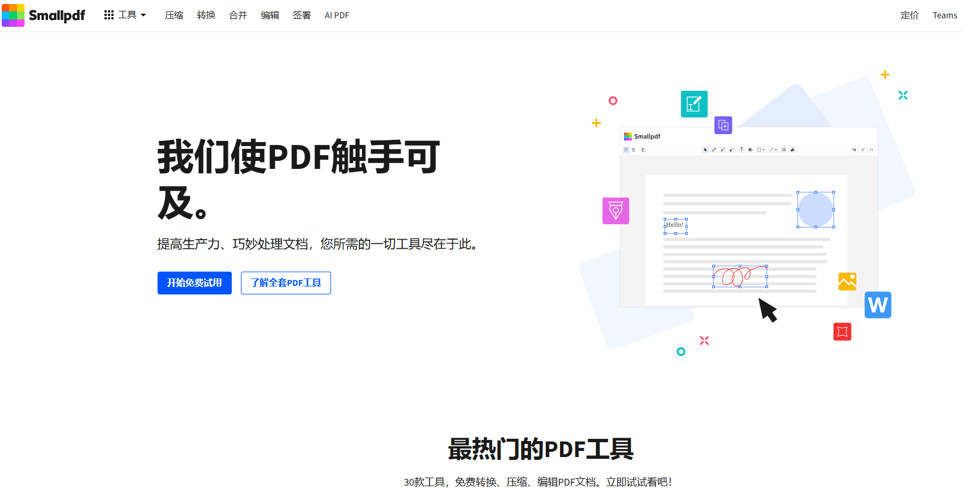Viewport: 963px width, 493px height.
Task: Go to 签署 in the navigation bar
Action: (302, 15)
